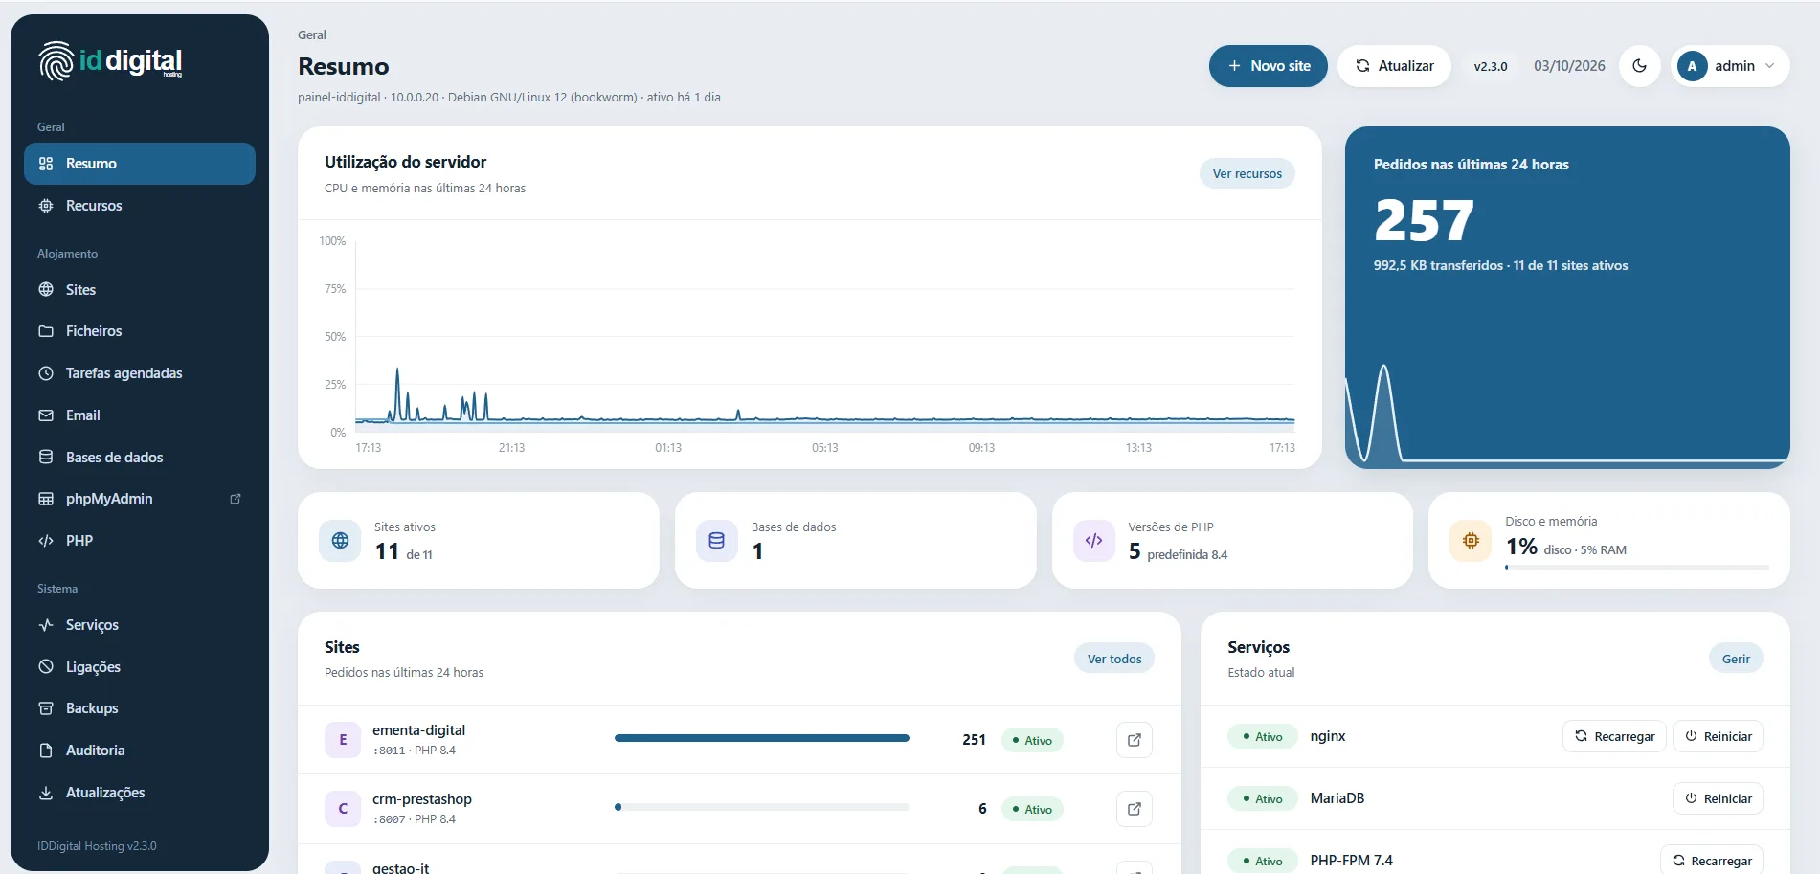Click Ver todos in the Sites panel
The height and width of the screenshot is (874, 1820).
coord(1114,659)
